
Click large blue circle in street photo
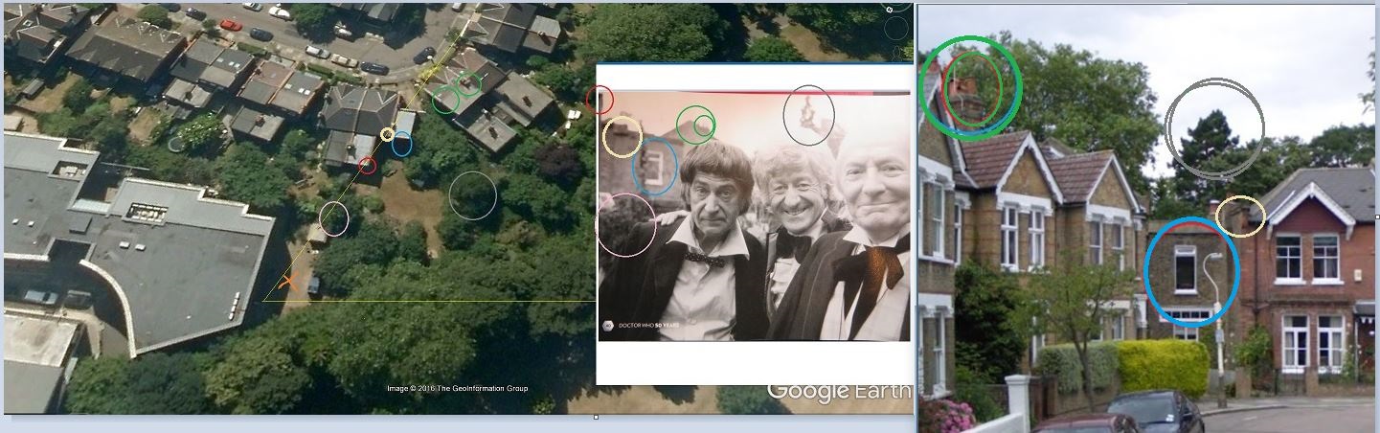tap(1191, 271)
